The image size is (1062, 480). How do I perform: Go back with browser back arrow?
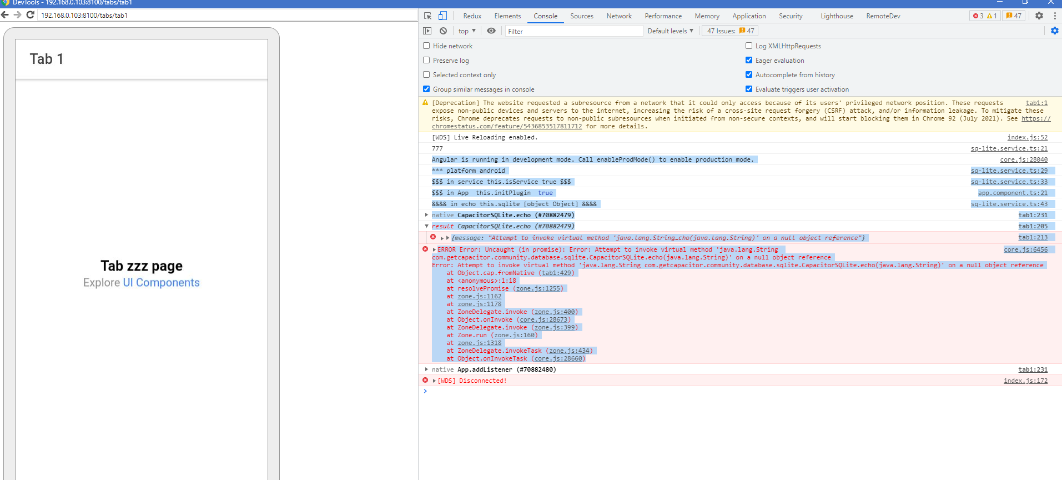(5, 15)
